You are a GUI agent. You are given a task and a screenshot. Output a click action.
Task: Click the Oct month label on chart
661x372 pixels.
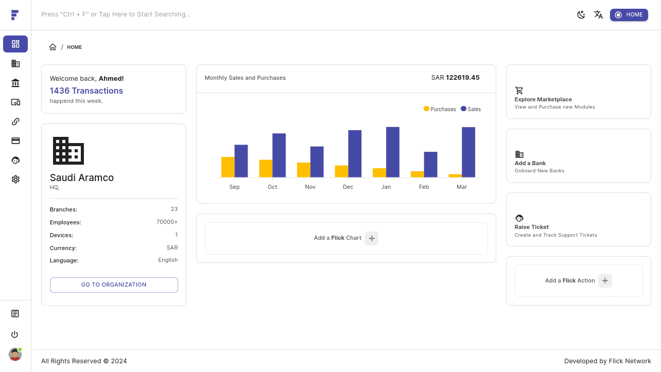(x=272, y=187)
